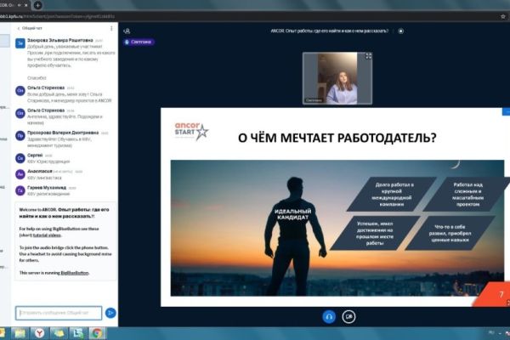The image size is (510, 340).
Task: Open a new browser tab
Action: pyautogui.click(x=37, y=5)
